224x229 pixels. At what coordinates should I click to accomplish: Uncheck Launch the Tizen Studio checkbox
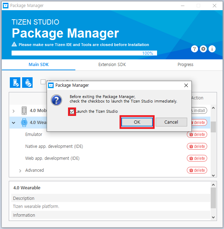[72, 112]
